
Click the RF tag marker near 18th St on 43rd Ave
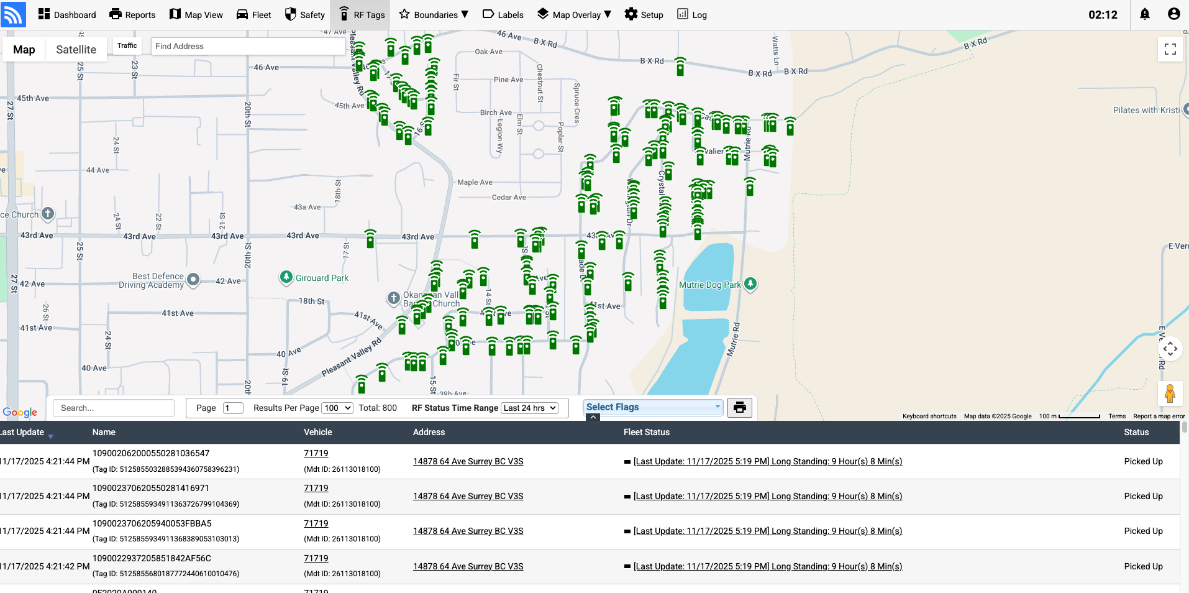(x=370, y=238)
